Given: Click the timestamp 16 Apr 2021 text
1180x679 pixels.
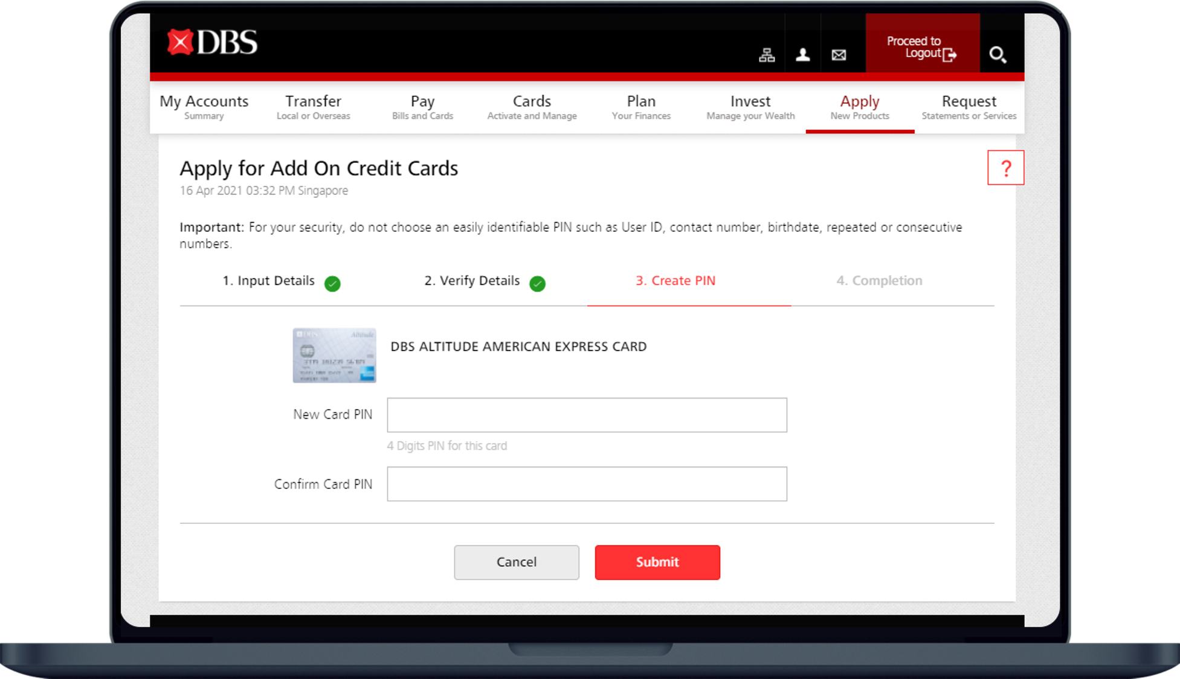Looking at the screenshot, I should [x=263, y=191].
